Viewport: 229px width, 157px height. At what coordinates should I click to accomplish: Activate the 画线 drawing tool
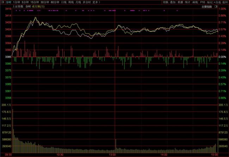coord(195,2)
